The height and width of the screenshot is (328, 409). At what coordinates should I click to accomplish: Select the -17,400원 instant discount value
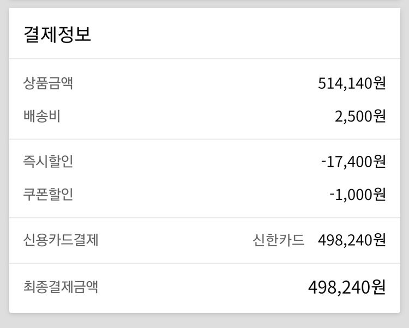(353, 162)
